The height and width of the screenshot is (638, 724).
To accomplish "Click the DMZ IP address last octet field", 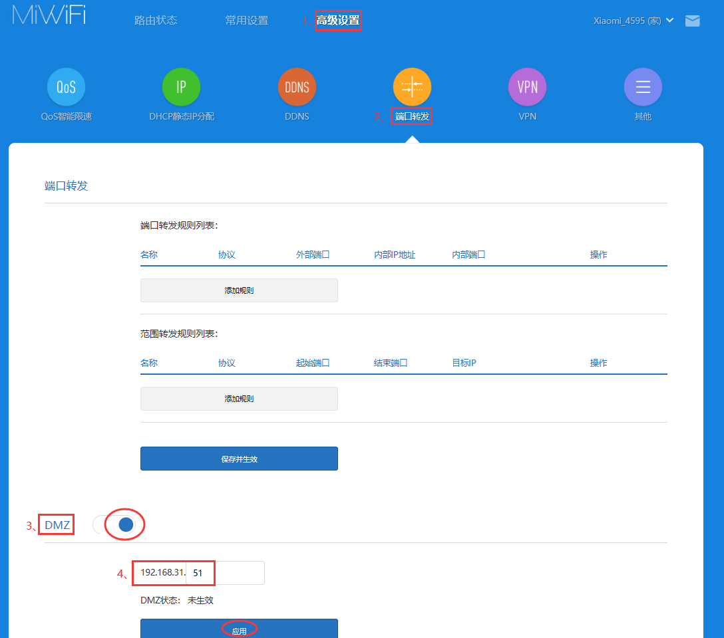I will 224,572.
